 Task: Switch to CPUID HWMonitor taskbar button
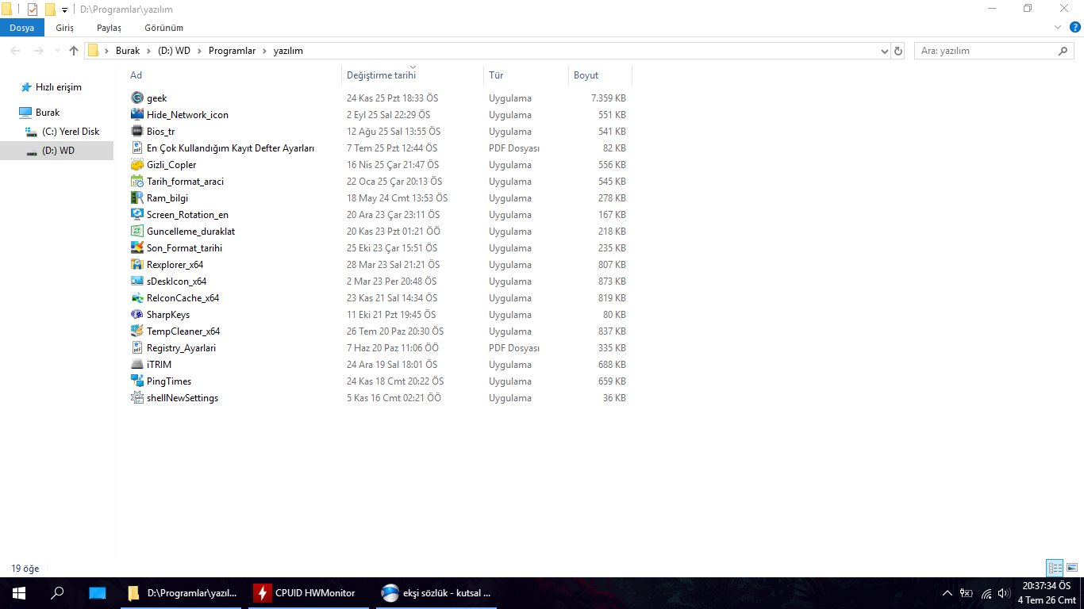coord(309,592)
